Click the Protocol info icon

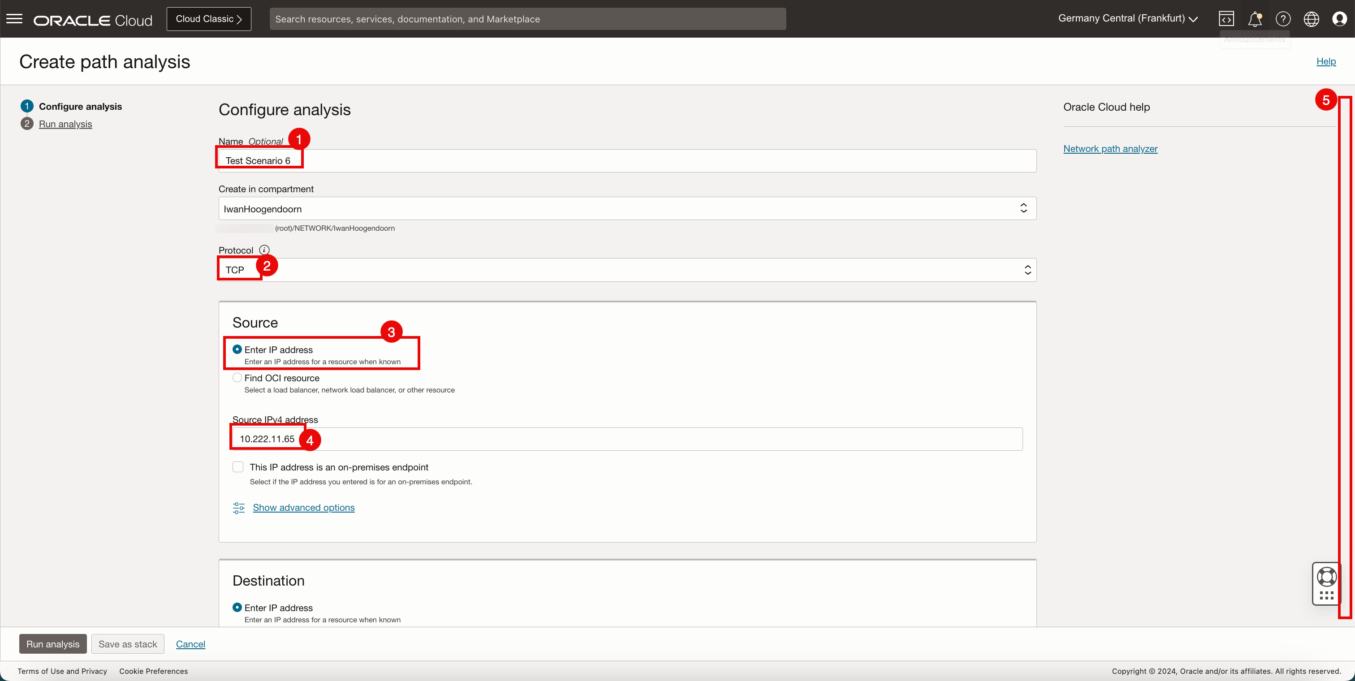pos(264,250)
